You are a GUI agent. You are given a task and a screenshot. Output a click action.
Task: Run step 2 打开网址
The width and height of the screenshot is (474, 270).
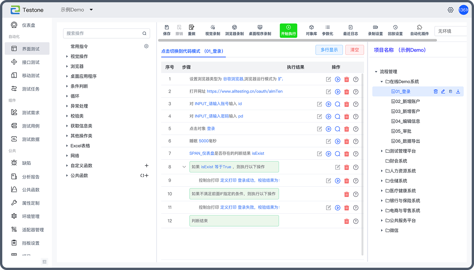click(x=338, y=92)
